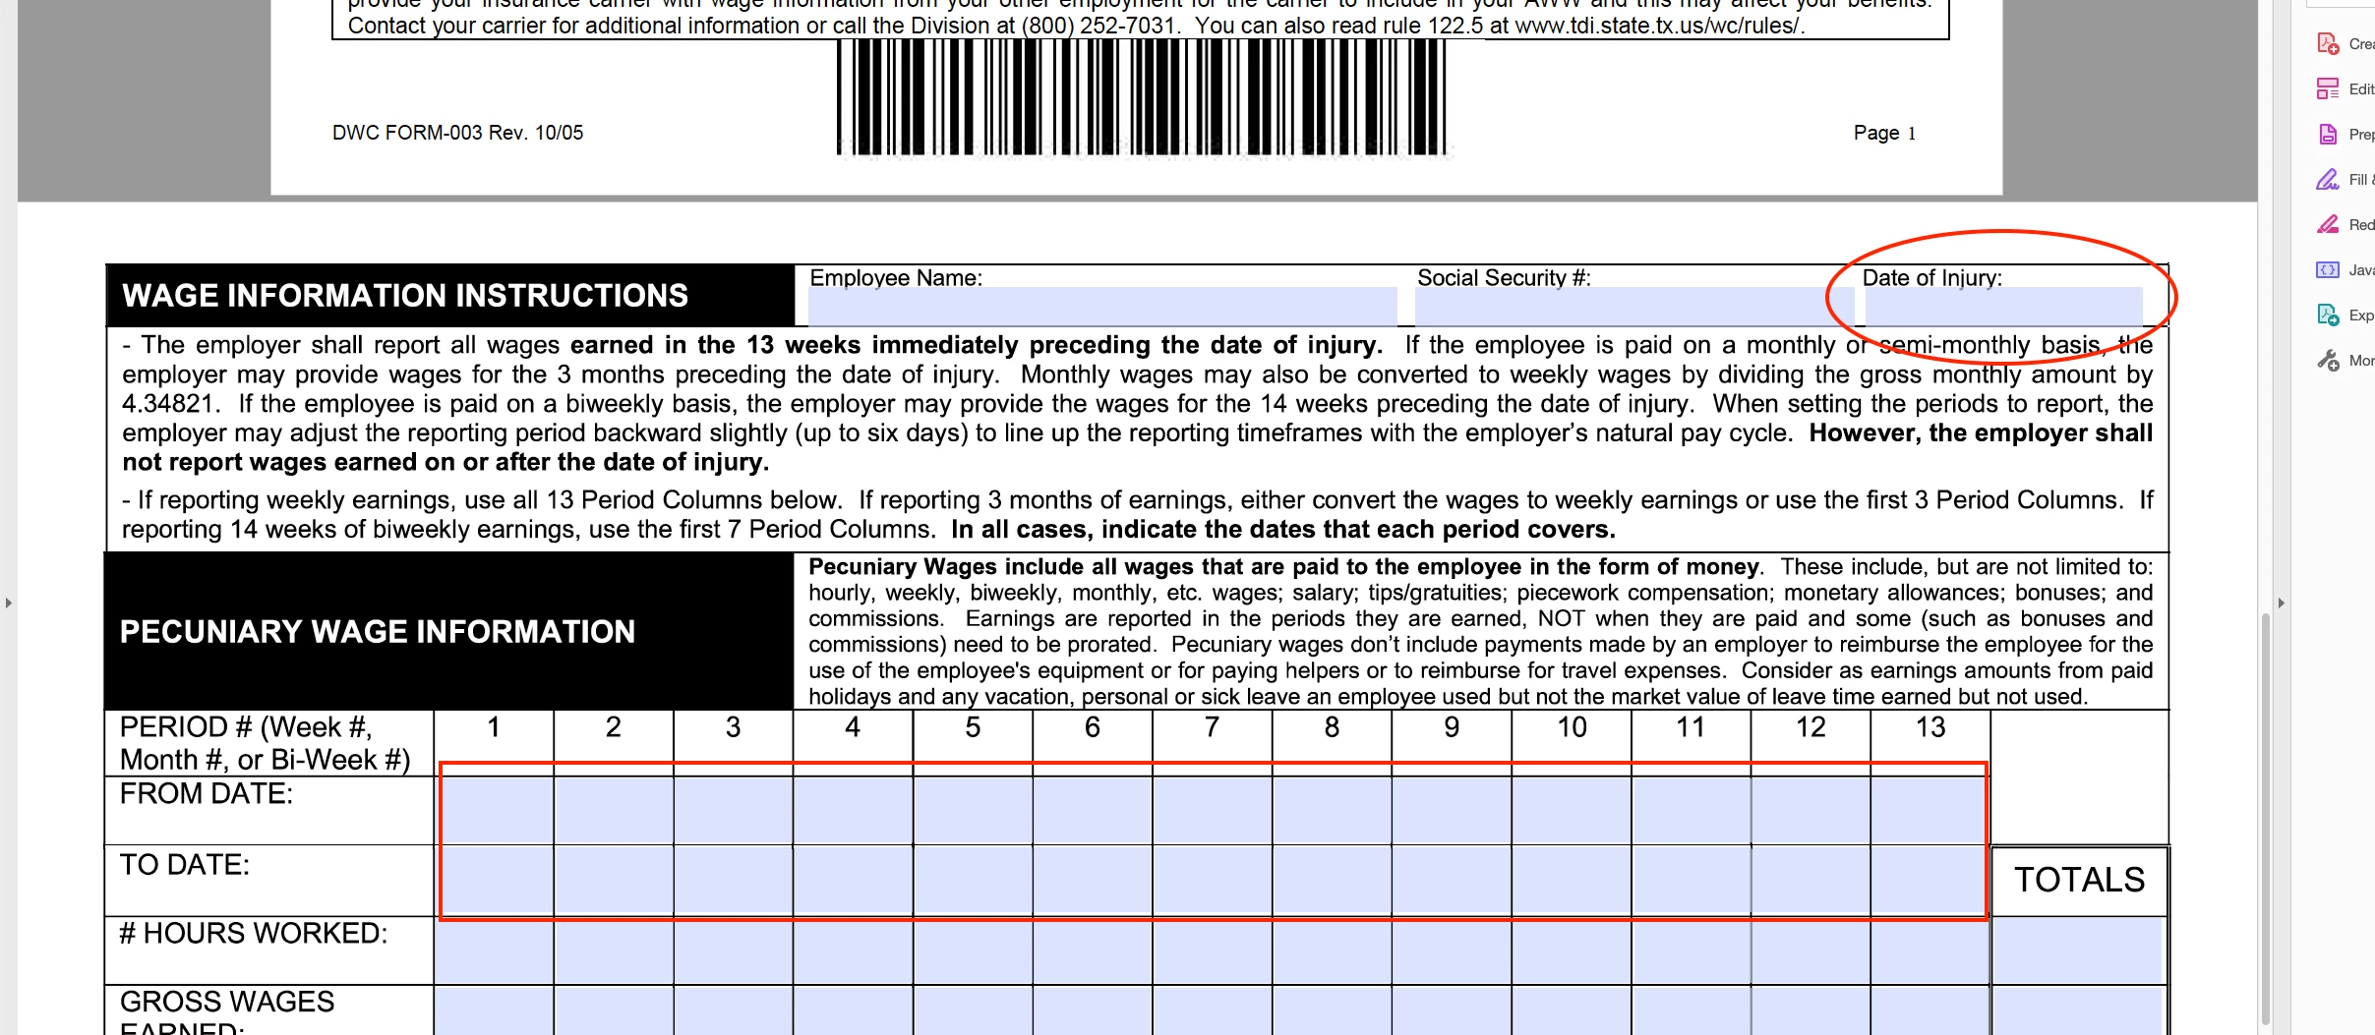Click the FROM DATE field for period 1
This screenshot has height=1035, width=2375.
(x=494, y=810)
